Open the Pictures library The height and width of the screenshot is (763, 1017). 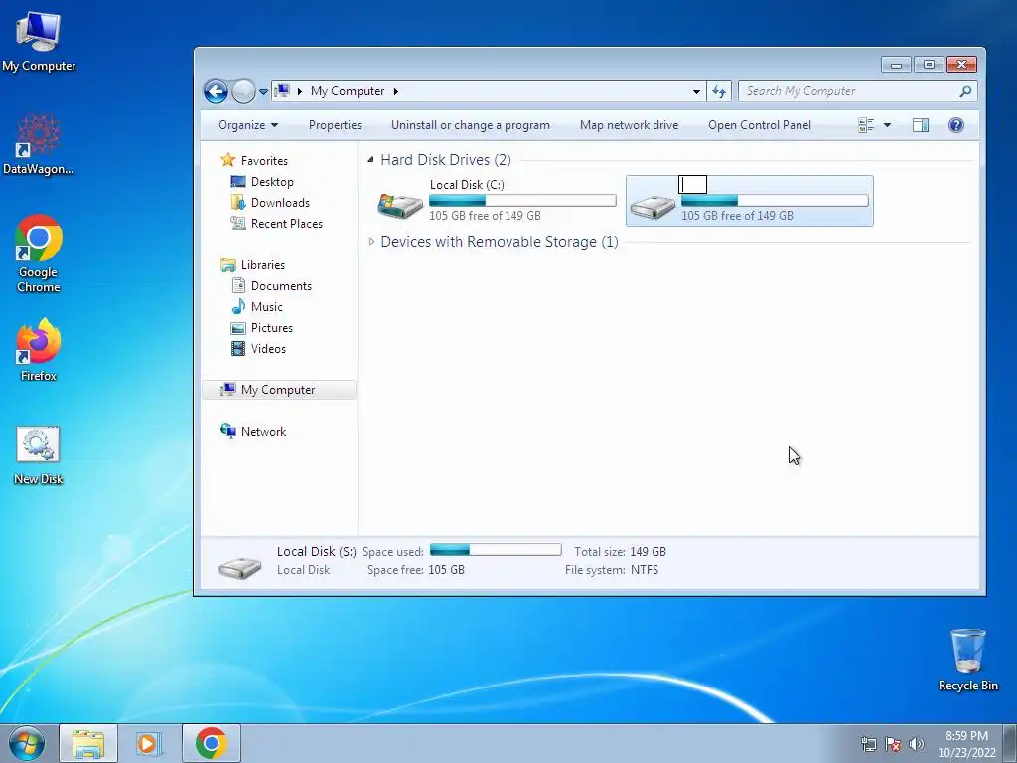point(272,328)
